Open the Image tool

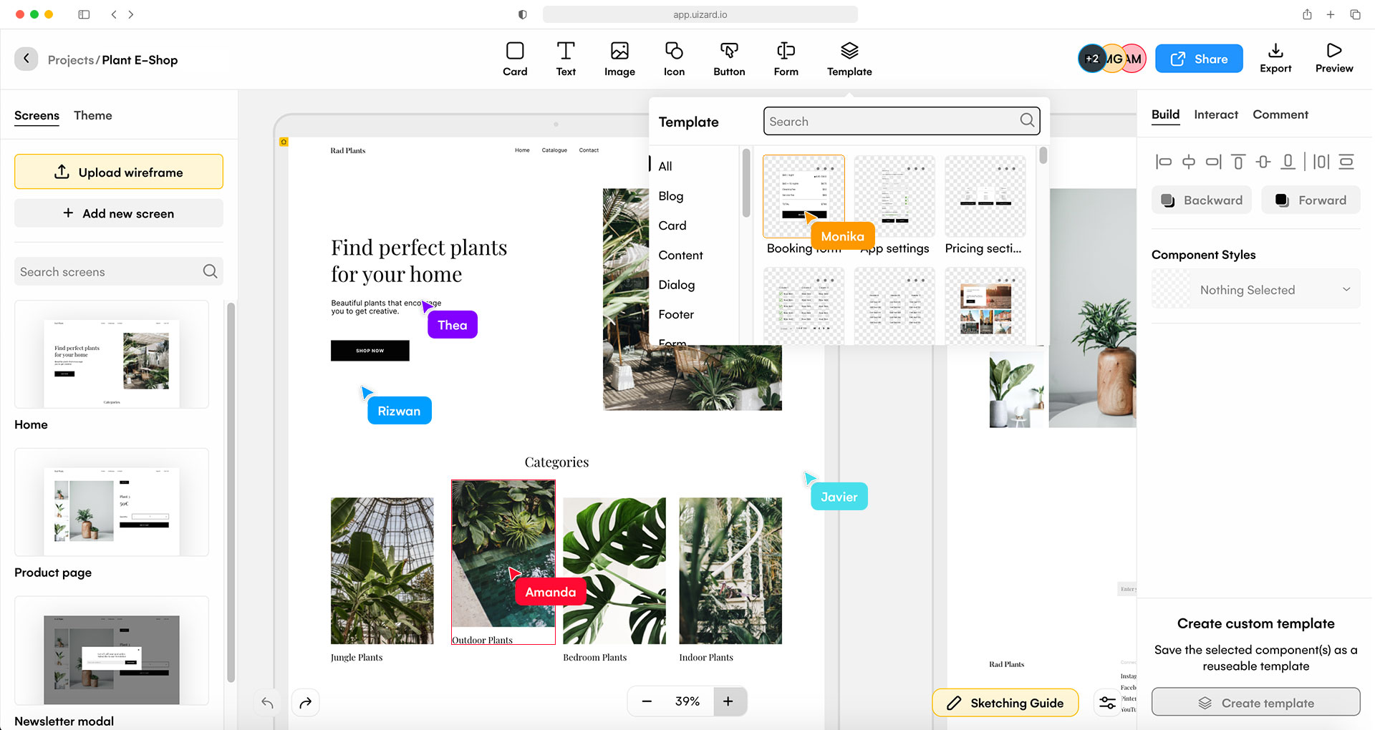619,58
